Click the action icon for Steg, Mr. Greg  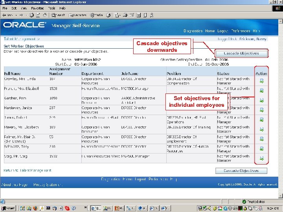tap(261, 158)
